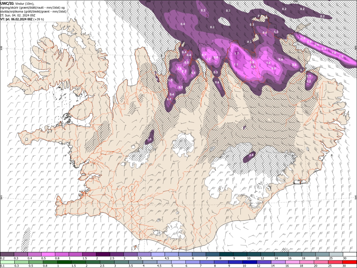Select the 16 mm swatch in lower rain legend
Screen dimensions: 357x268
coord(292,262)
